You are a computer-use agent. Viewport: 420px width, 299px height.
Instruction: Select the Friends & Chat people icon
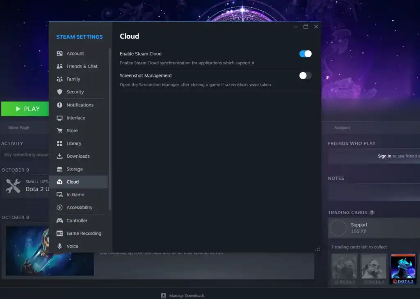pyautogui.click(x=59, y=66)
